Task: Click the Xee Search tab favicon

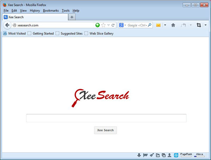Action: point(6,17)
